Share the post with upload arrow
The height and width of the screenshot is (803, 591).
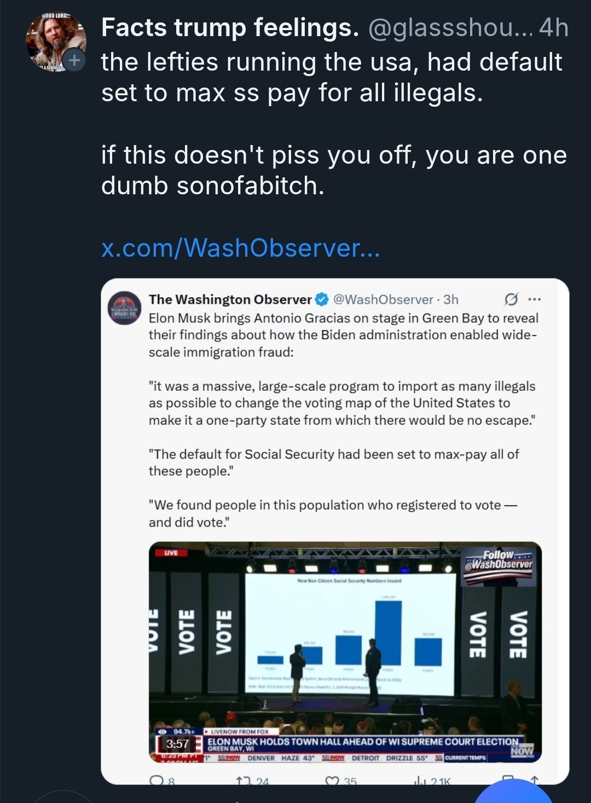[x=535, y=779]
